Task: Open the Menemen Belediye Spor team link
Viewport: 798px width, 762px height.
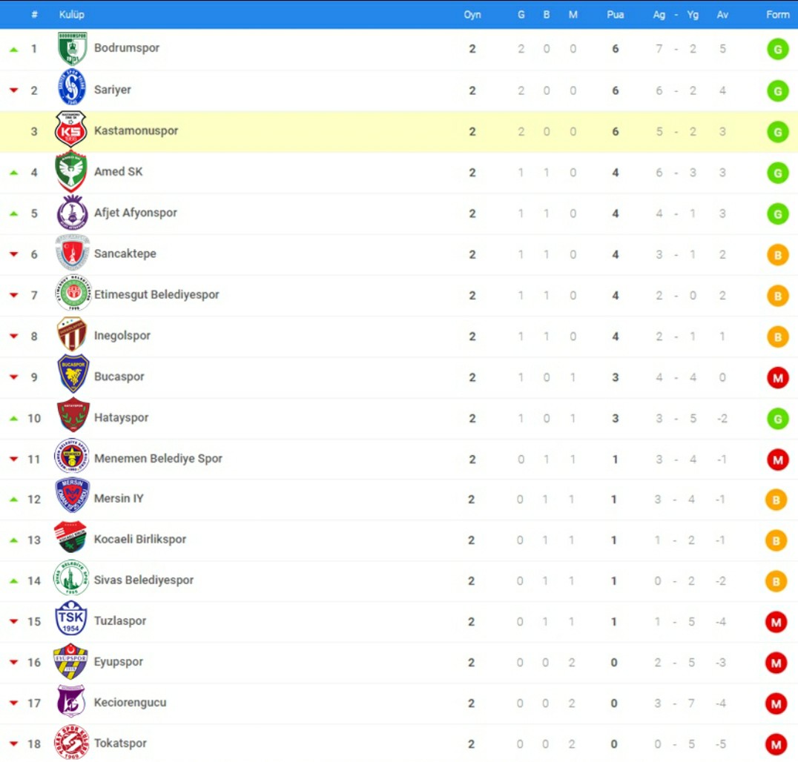Action: point(158,458)
